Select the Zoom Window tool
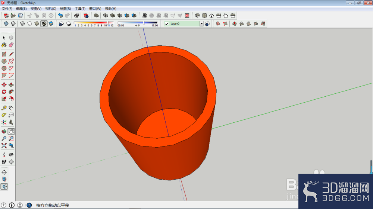Viewport: 373px width, 209px height. click(11, 139)
